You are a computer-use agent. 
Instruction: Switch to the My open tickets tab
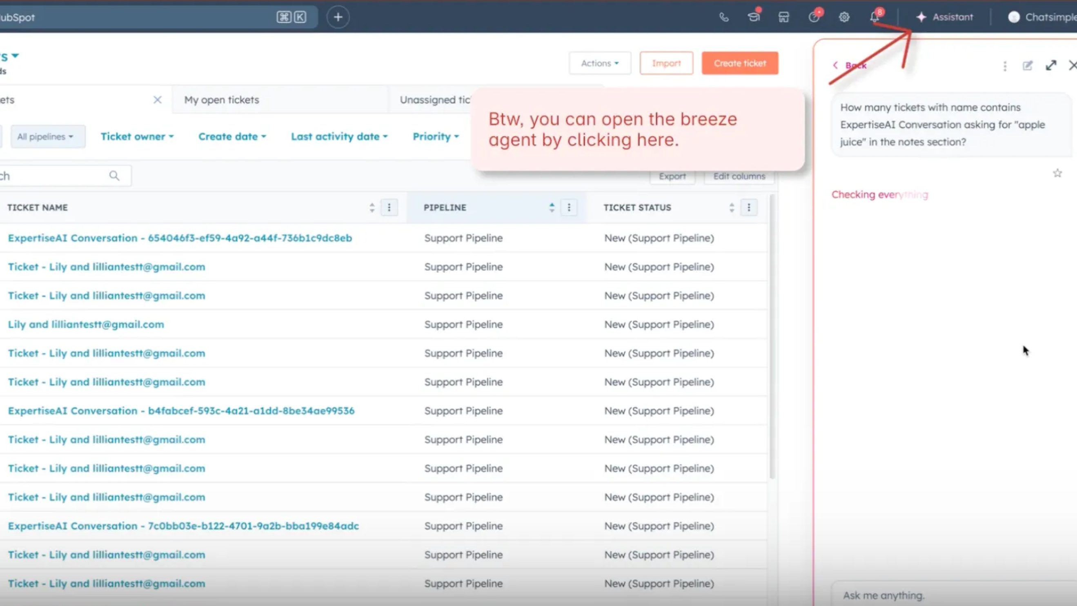click(221, 100)
